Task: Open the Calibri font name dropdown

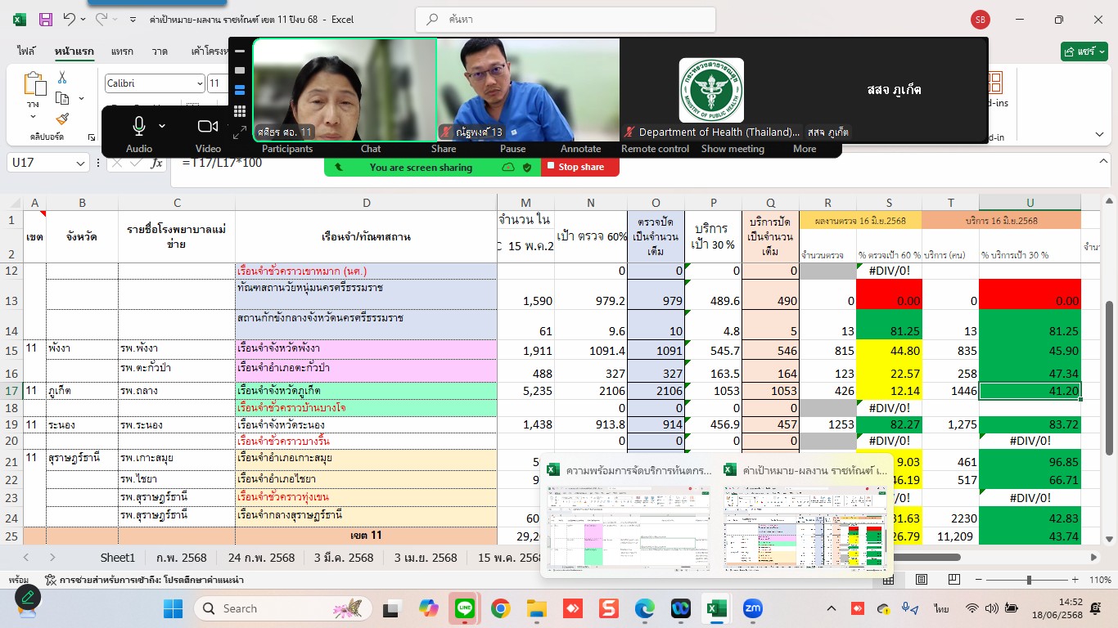Action: [200, 83]
